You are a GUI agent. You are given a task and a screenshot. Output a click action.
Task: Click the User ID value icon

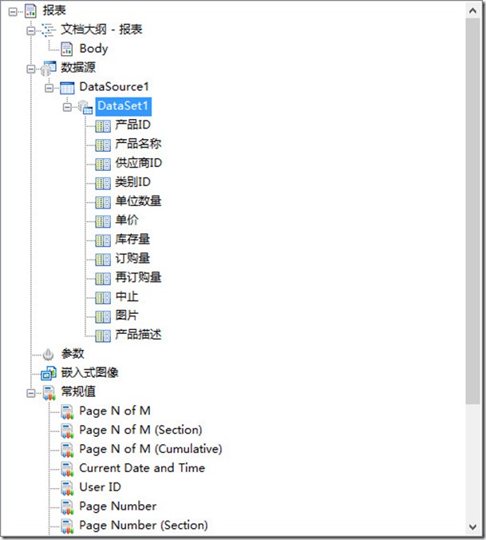point(67,488)
